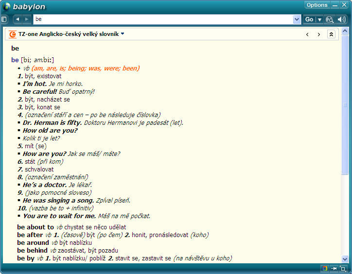This screenshot has width=352, height=274.
Task: Go forward to next search
Action: pos(26,19)
